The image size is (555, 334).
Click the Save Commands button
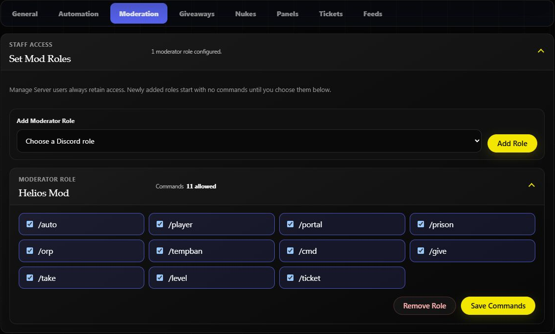coord(498,306)
